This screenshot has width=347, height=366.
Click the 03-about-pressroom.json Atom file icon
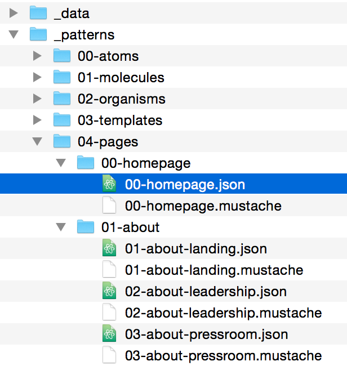pos(109,333)
